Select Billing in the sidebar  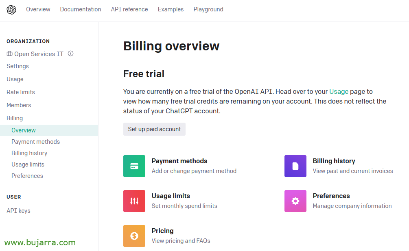[x=15, y=118]
